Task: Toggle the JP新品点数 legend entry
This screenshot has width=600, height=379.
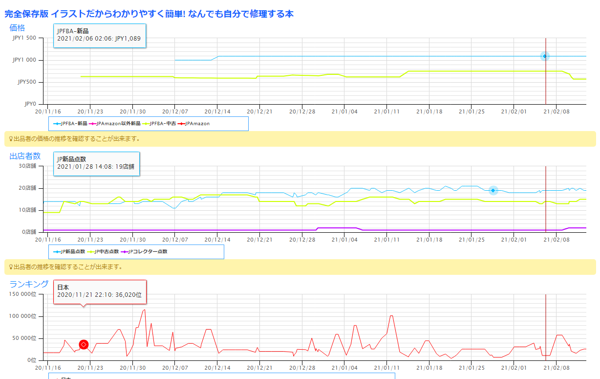Action: click(71, 251)
